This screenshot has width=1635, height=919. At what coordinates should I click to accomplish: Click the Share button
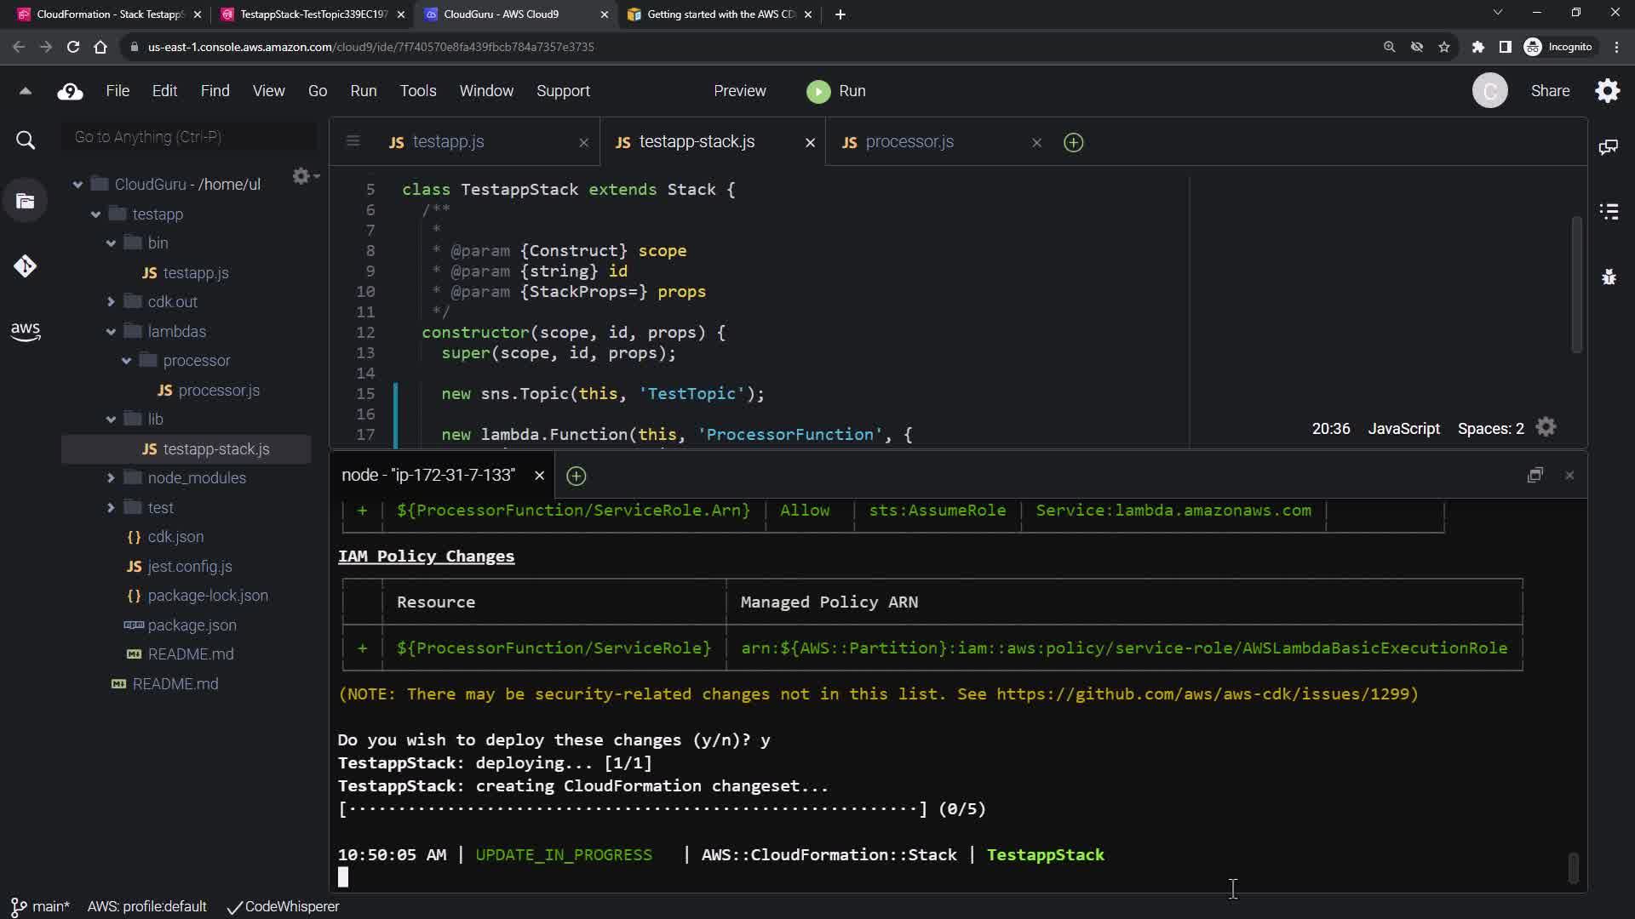1549,91
